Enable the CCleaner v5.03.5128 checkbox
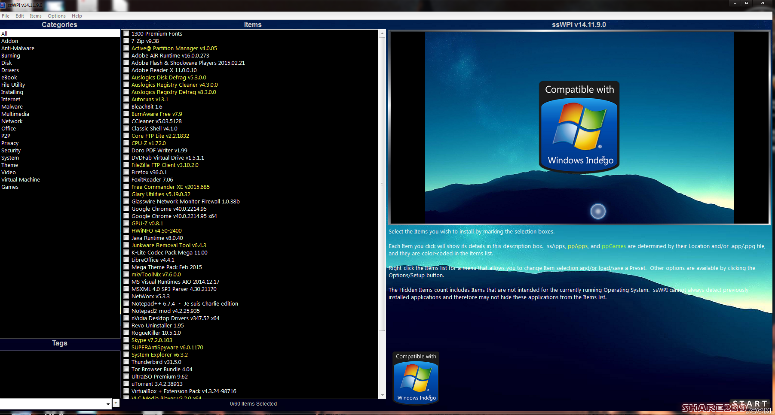775x415 pixels. [x=126, y=121]
